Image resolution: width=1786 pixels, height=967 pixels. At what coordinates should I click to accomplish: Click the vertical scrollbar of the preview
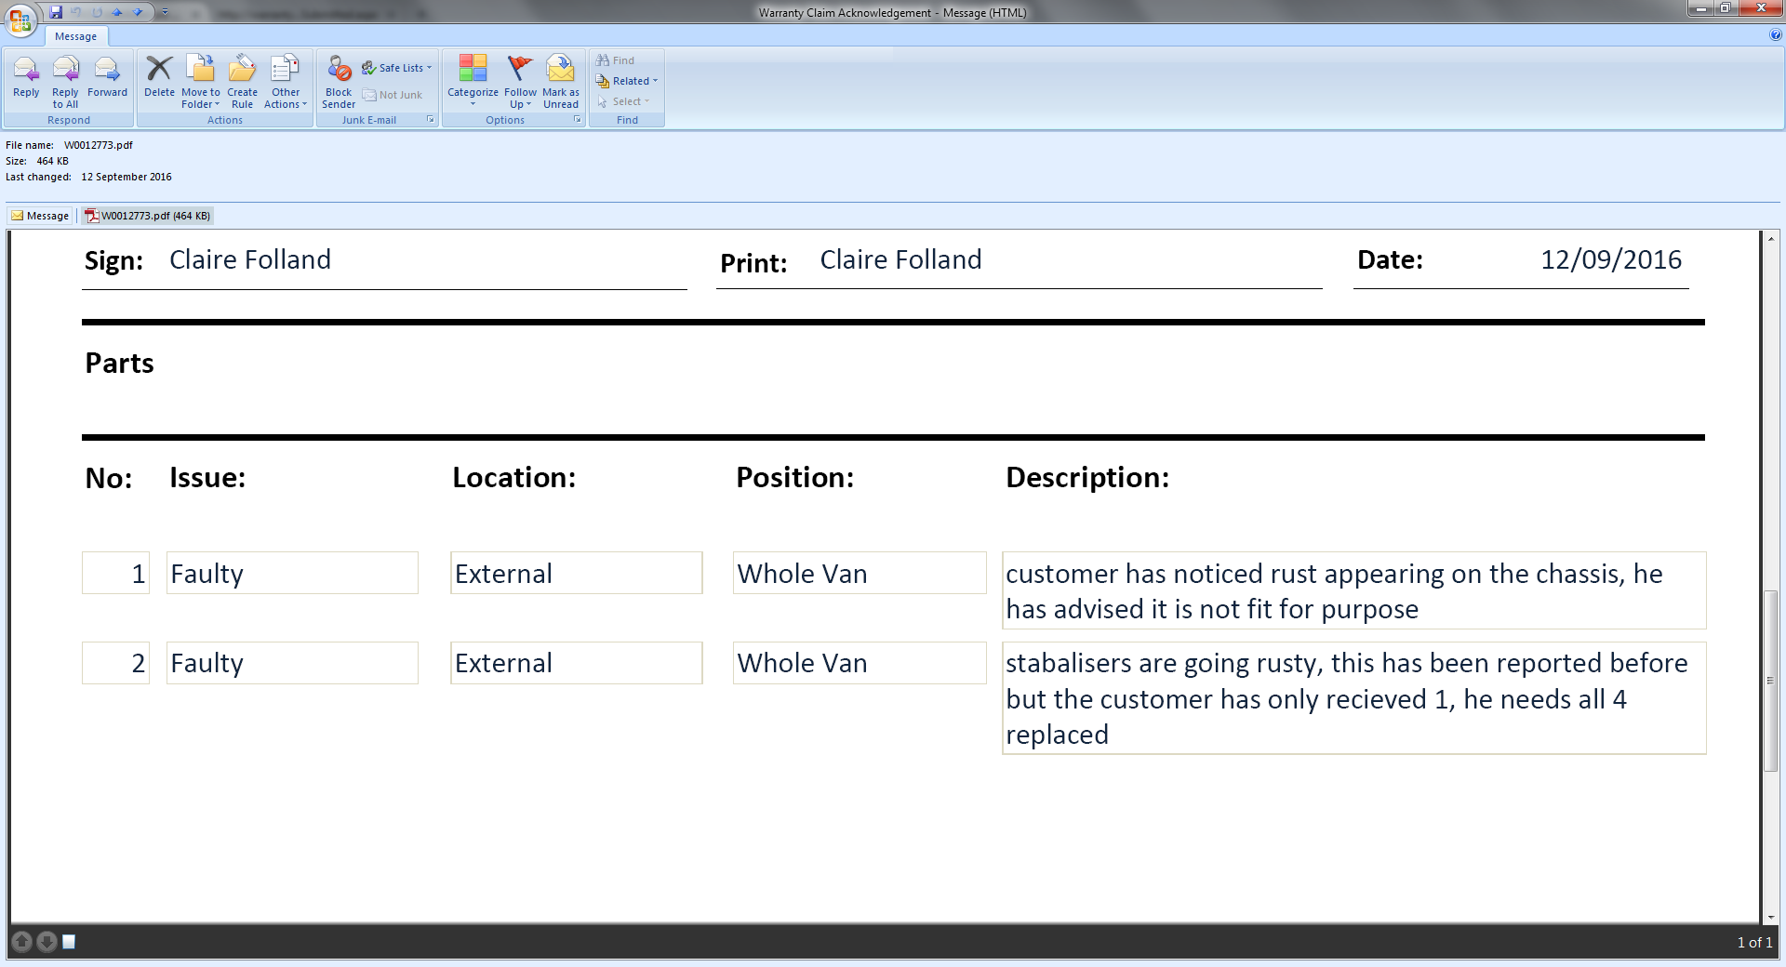click(1770, 679)
